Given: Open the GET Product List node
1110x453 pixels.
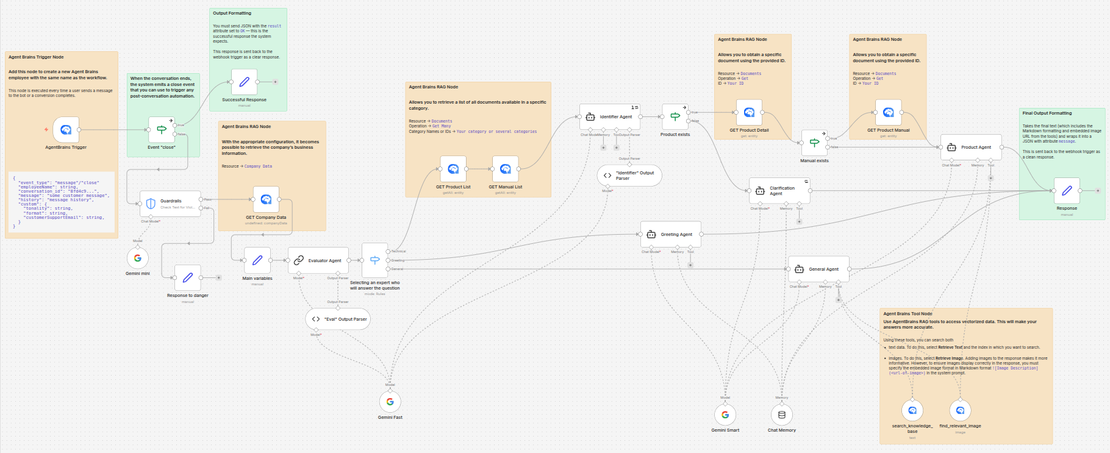Looking at the screenshot, I should (x=453, y=169).
